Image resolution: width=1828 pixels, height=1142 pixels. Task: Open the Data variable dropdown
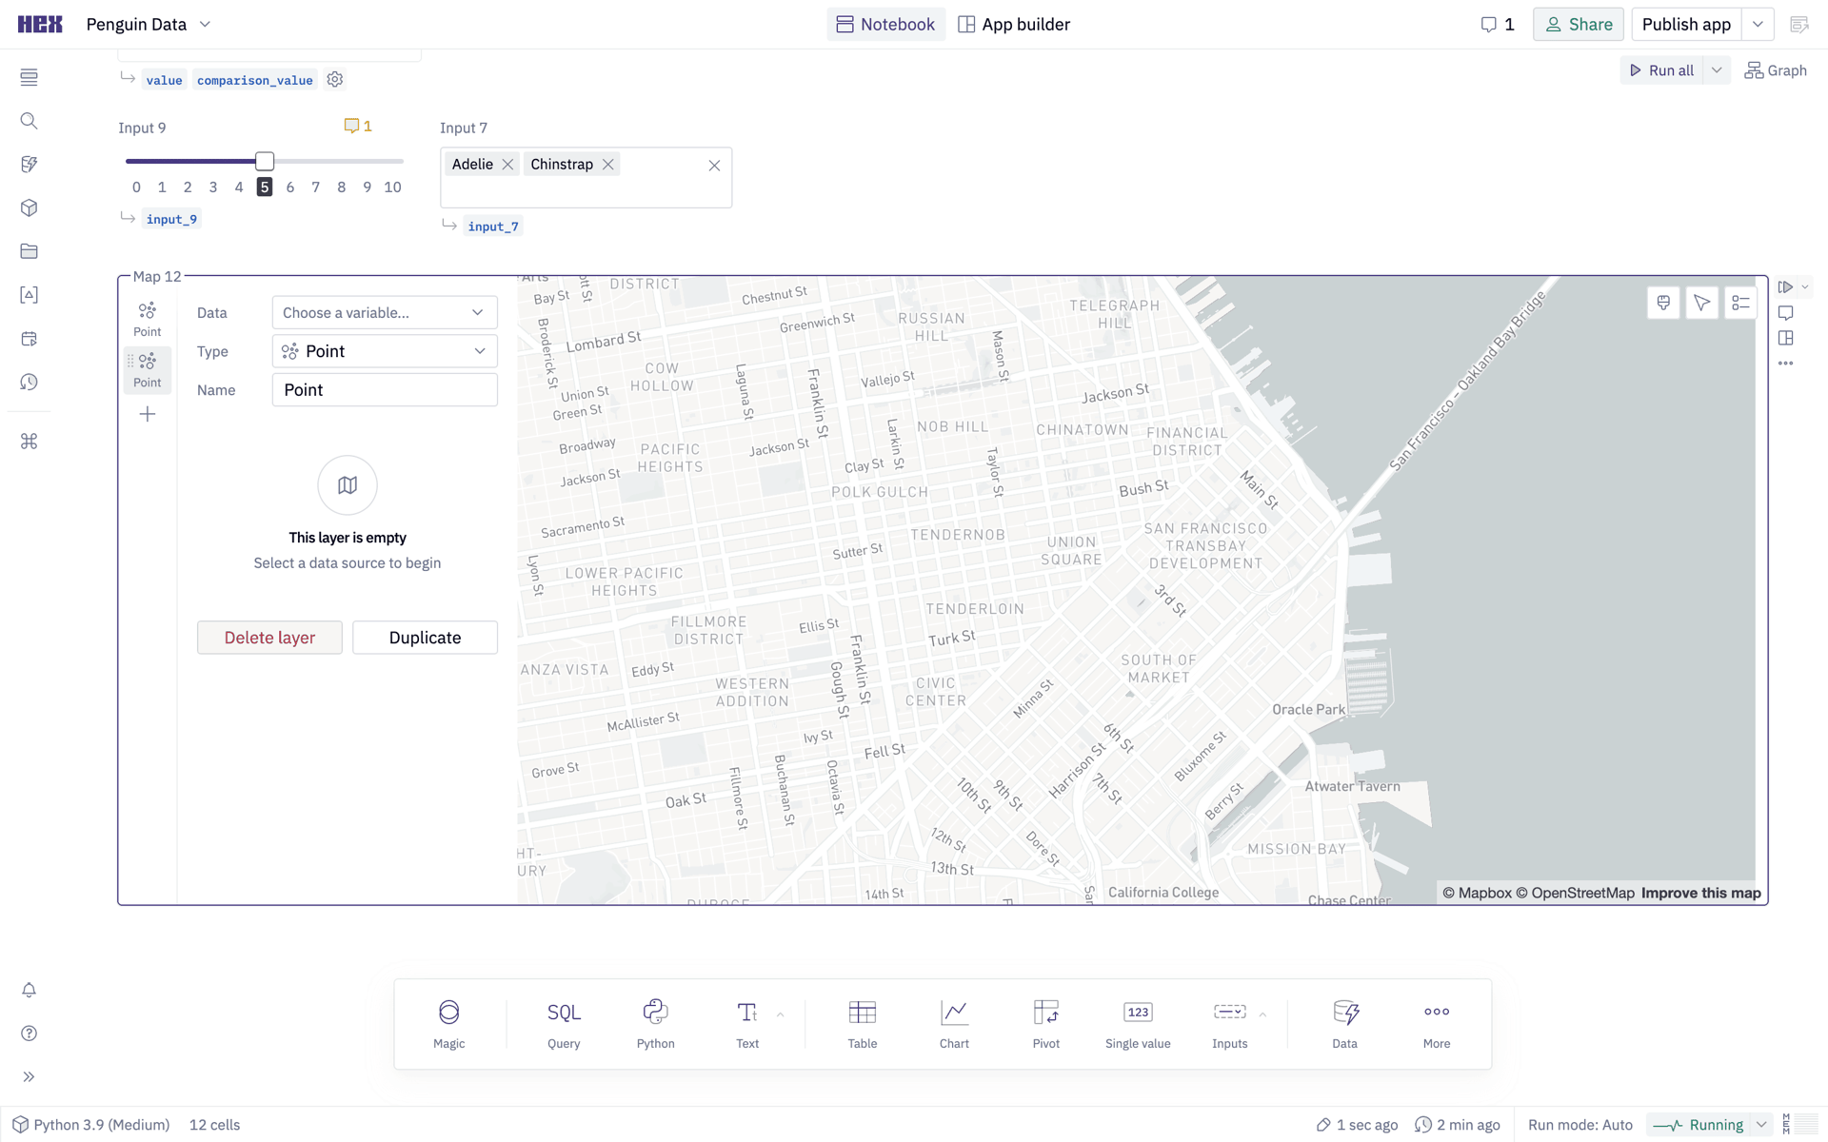tap(385, 312)
